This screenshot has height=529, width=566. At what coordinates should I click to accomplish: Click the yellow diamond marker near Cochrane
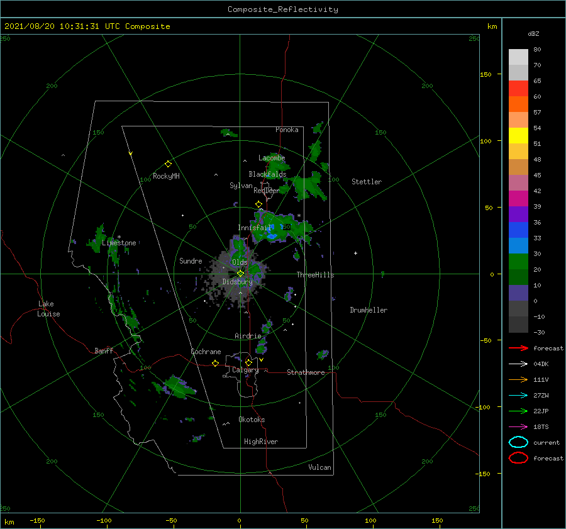(215, 363)
